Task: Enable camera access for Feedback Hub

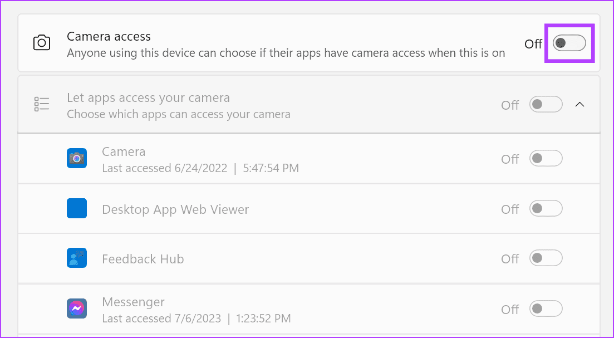Action: 546,258
